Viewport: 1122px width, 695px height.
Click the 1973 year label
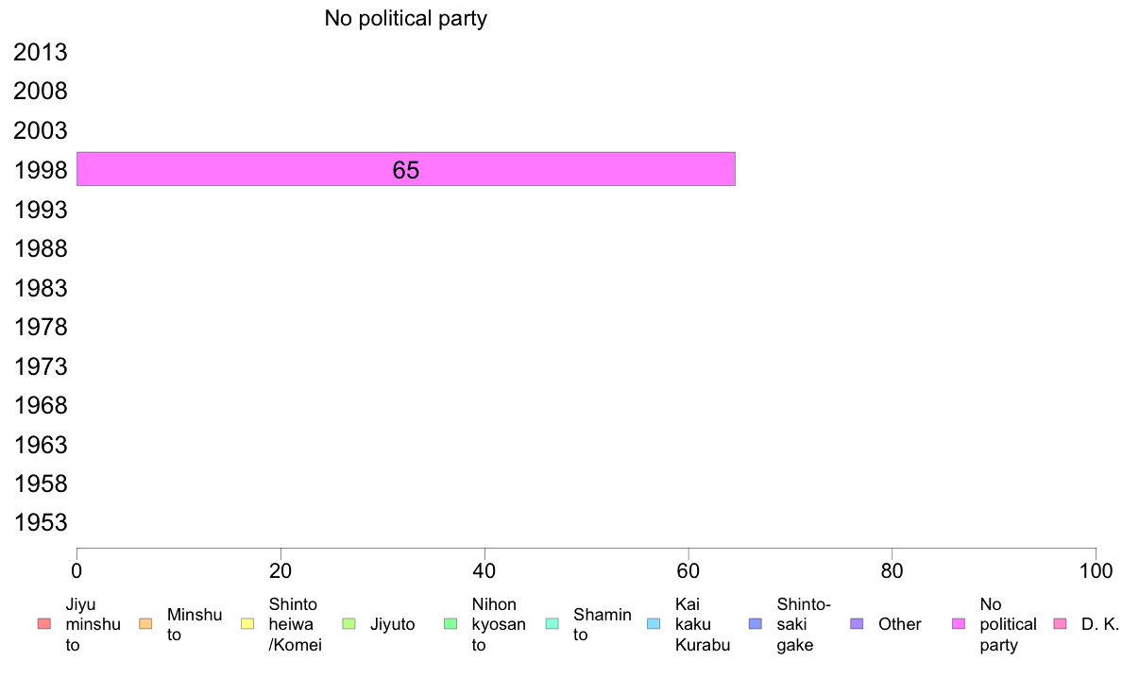[41, 366]
